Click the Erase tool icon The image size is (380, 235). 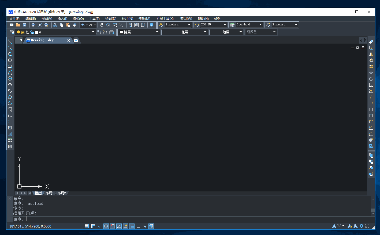(371, 42)
